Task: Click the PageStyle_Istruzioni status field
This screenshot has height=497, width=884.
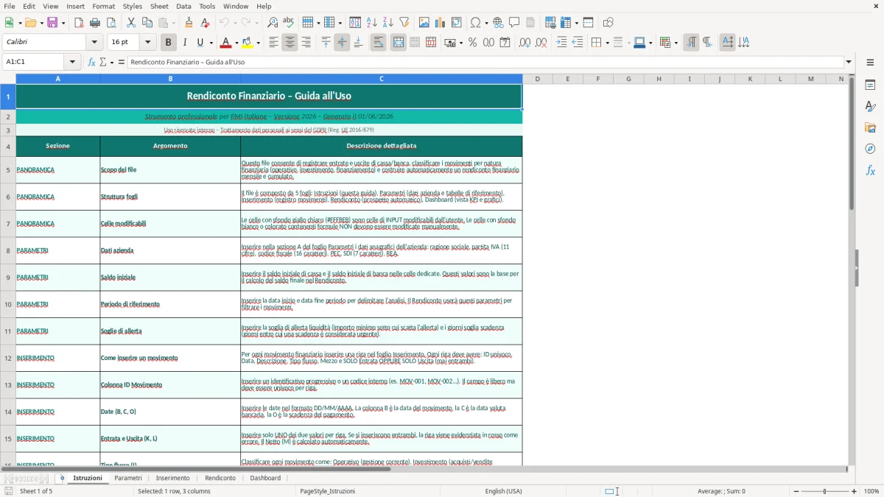Action: coord(327,491)
